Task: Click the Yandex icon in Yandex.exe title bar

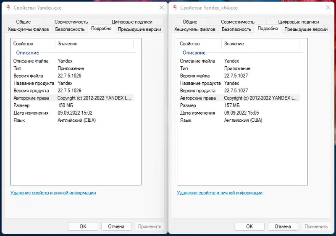Action: 8,8
